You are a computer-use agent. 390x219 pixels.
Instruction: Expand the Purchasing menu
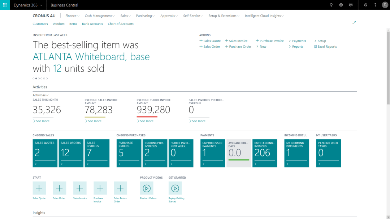point(145,16)
